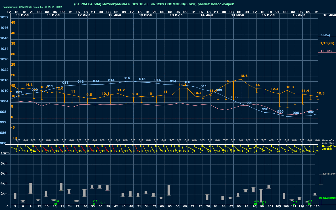The width and height of the screenshot is (336, 210).
Task: Click forecast hour 120 on bottom axis
Action: 317,207
